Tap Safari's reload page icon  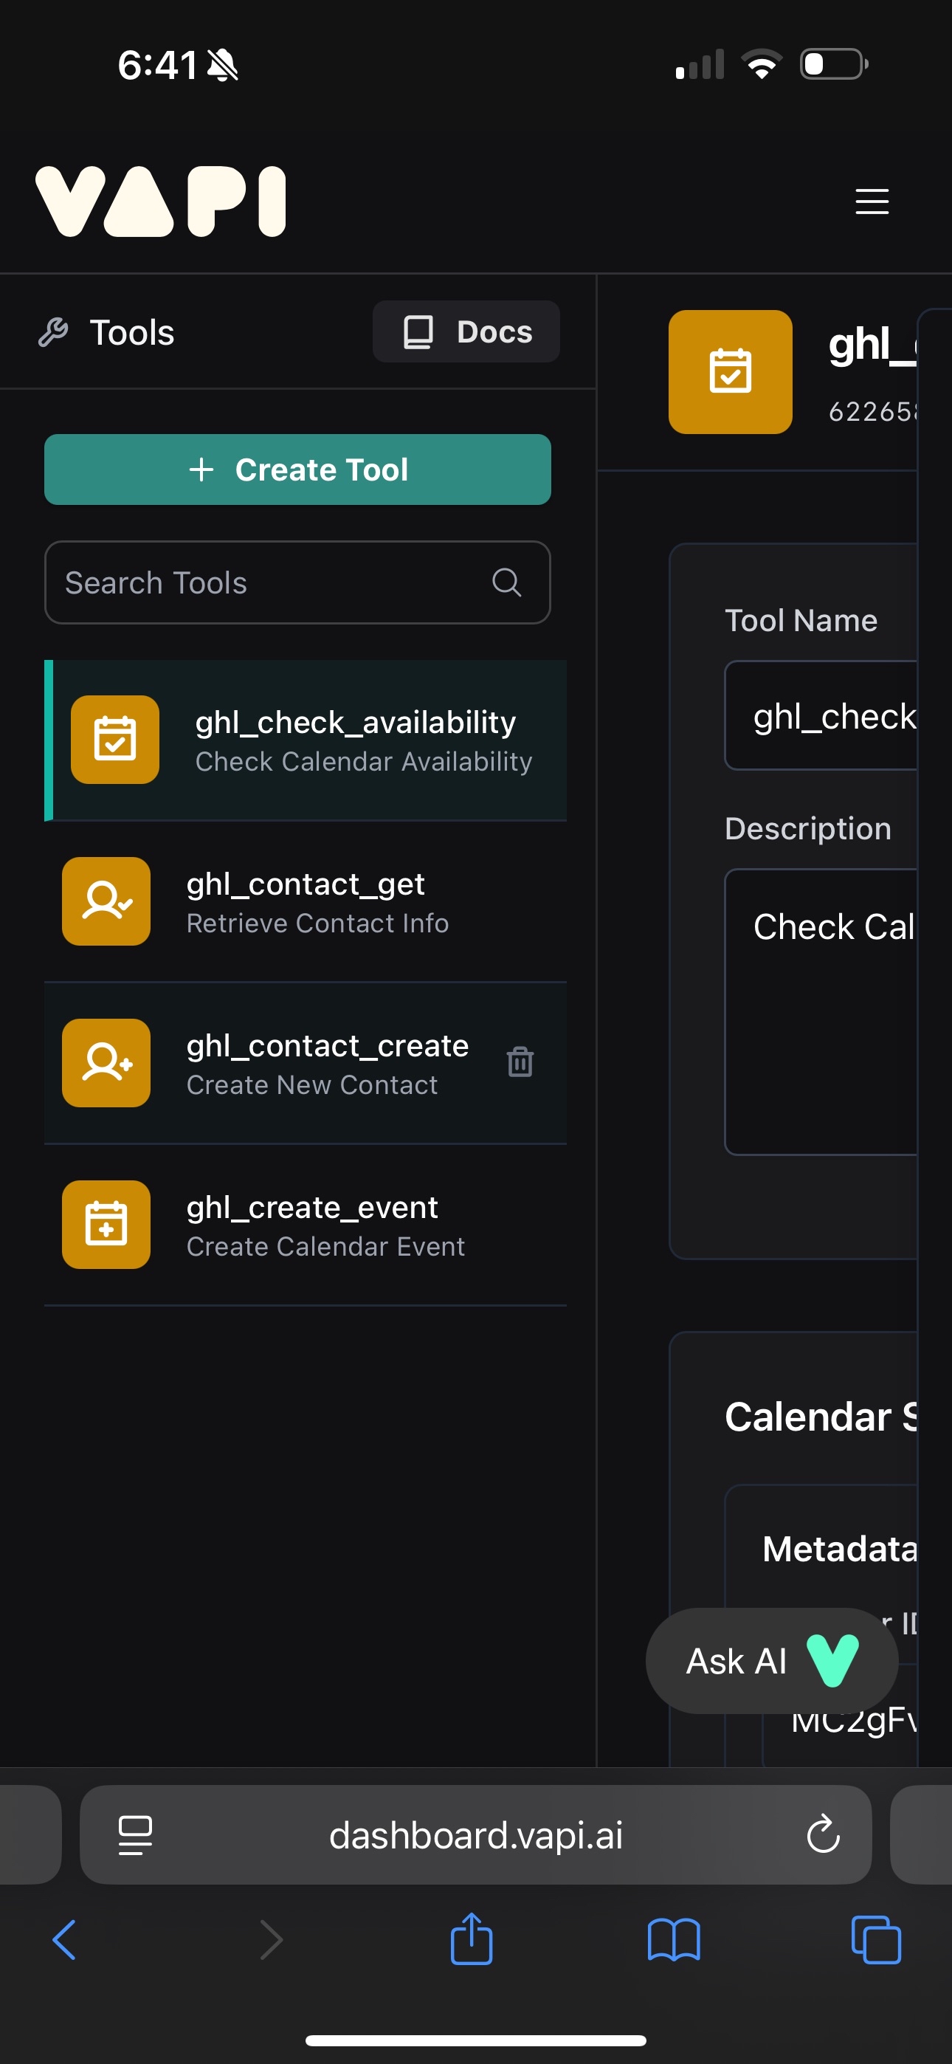point(822,1834)
